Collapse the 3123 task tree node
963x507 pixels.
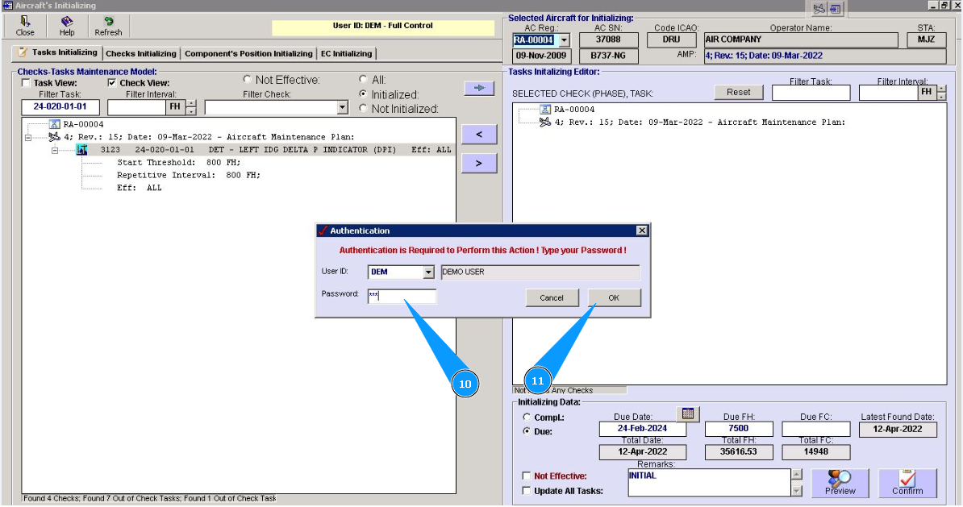[x=55, y=150]
